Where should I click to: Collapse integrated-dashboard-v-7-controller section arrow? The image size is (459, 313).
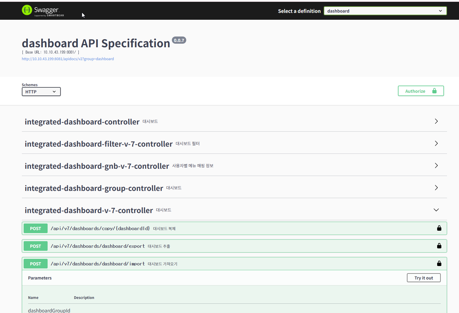(x=436, y=210)
